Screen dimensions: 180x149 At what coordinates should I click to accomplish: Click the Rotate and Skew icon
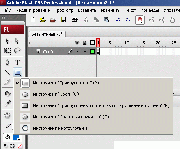pyautogui.click(x=172, y=20)
